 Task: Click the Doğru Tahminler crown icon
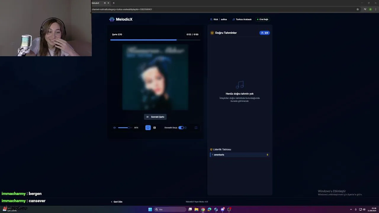coord(212,33)
